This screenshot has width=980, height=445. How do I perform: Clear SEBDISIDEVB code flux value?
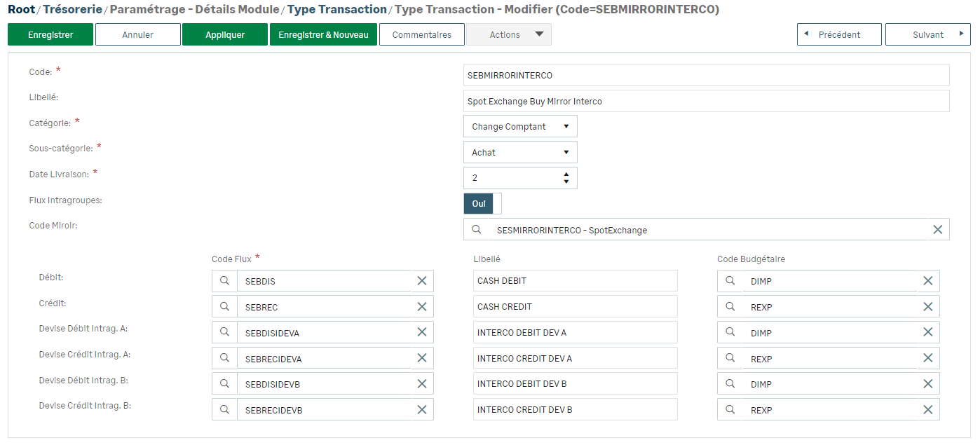coord(422,384)
